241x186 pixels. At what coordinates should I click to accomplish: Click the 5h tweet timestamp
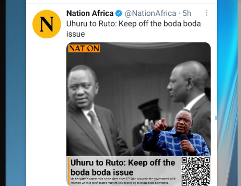187,13
